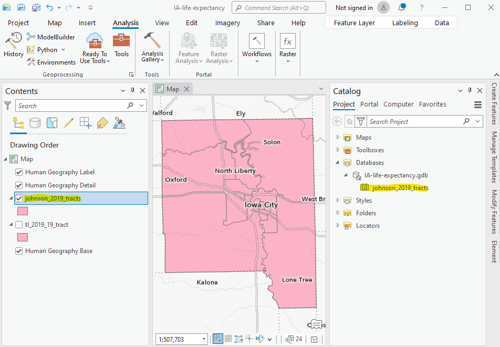This screenshot has width=500, height=347.
Task: Uncheck Human Geography Base layer
Action: 19,251
